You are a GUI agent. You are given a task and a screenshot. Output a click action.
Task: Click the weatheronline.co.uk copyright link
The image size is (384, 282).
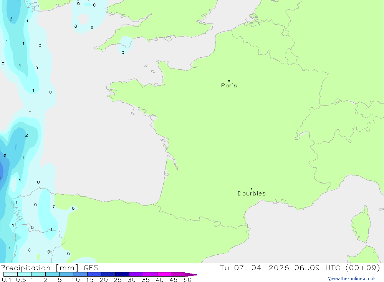coord(352,279)
